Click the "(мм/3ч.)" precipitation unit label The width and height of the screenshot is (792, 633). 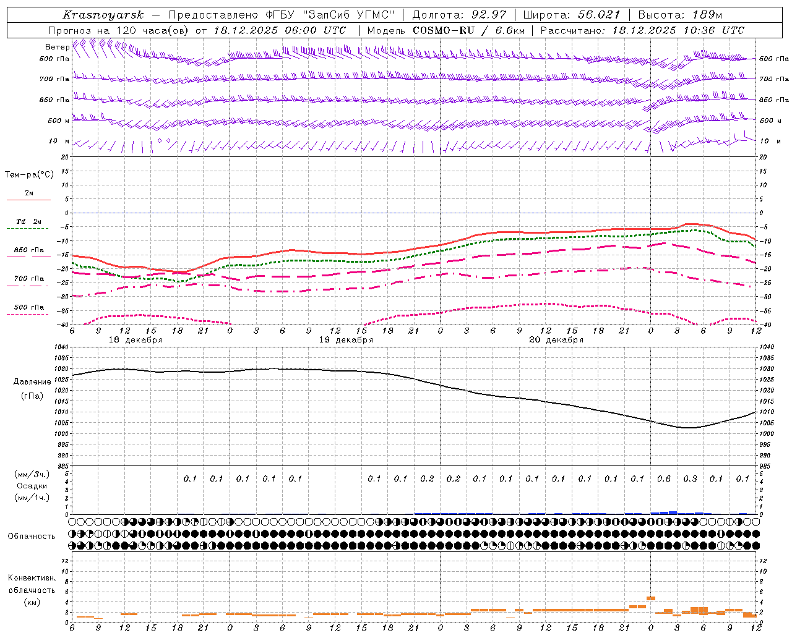[x=32, y=474]
